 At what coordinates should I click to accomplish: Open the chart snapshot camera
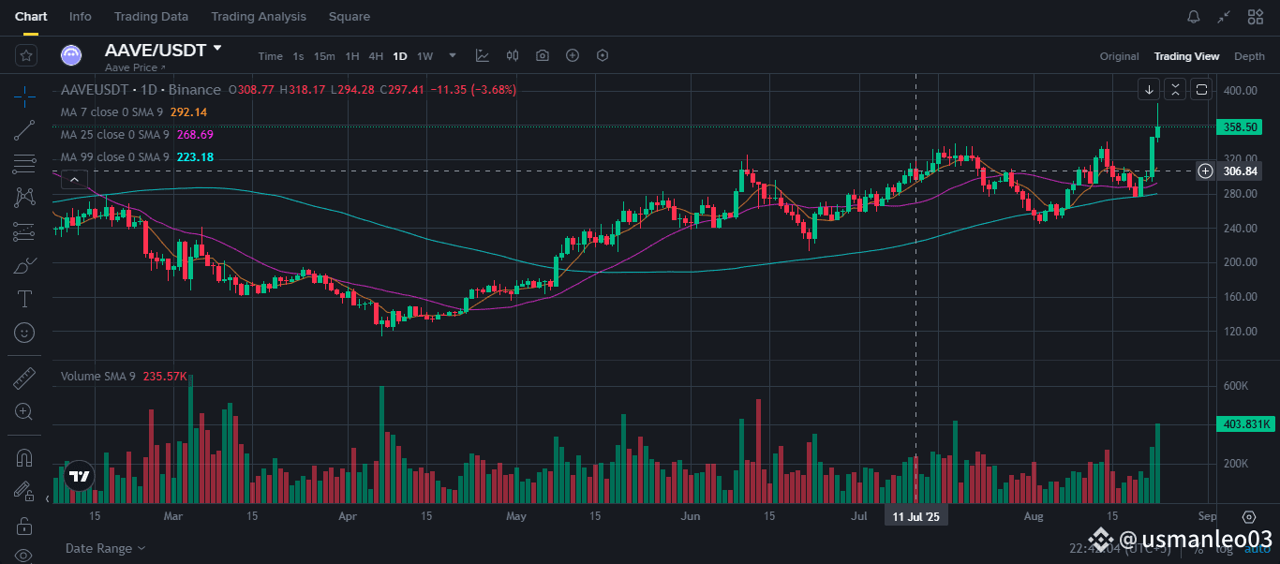543,55
